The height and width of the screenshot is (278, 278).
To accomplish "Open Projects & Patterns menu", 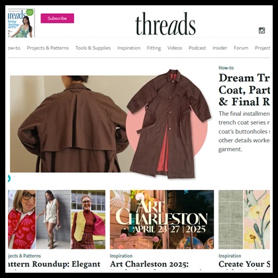I will [x=48, y=48].
